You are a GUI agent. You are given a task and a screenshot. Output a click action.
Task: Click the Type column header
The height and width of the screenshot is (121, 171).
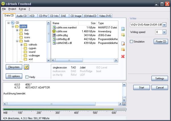pos(107,23)
